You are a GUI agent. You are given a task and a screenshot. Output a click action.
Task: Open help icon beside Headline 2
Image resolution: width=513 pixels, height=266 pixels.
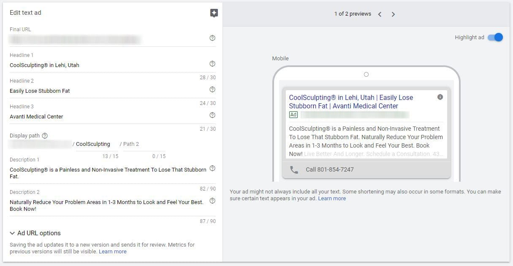(x=212, y=89)
